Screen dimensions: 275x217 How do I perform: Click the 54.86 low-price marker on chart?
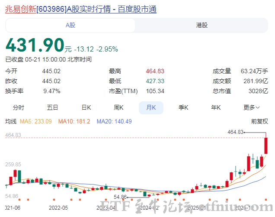120,197
